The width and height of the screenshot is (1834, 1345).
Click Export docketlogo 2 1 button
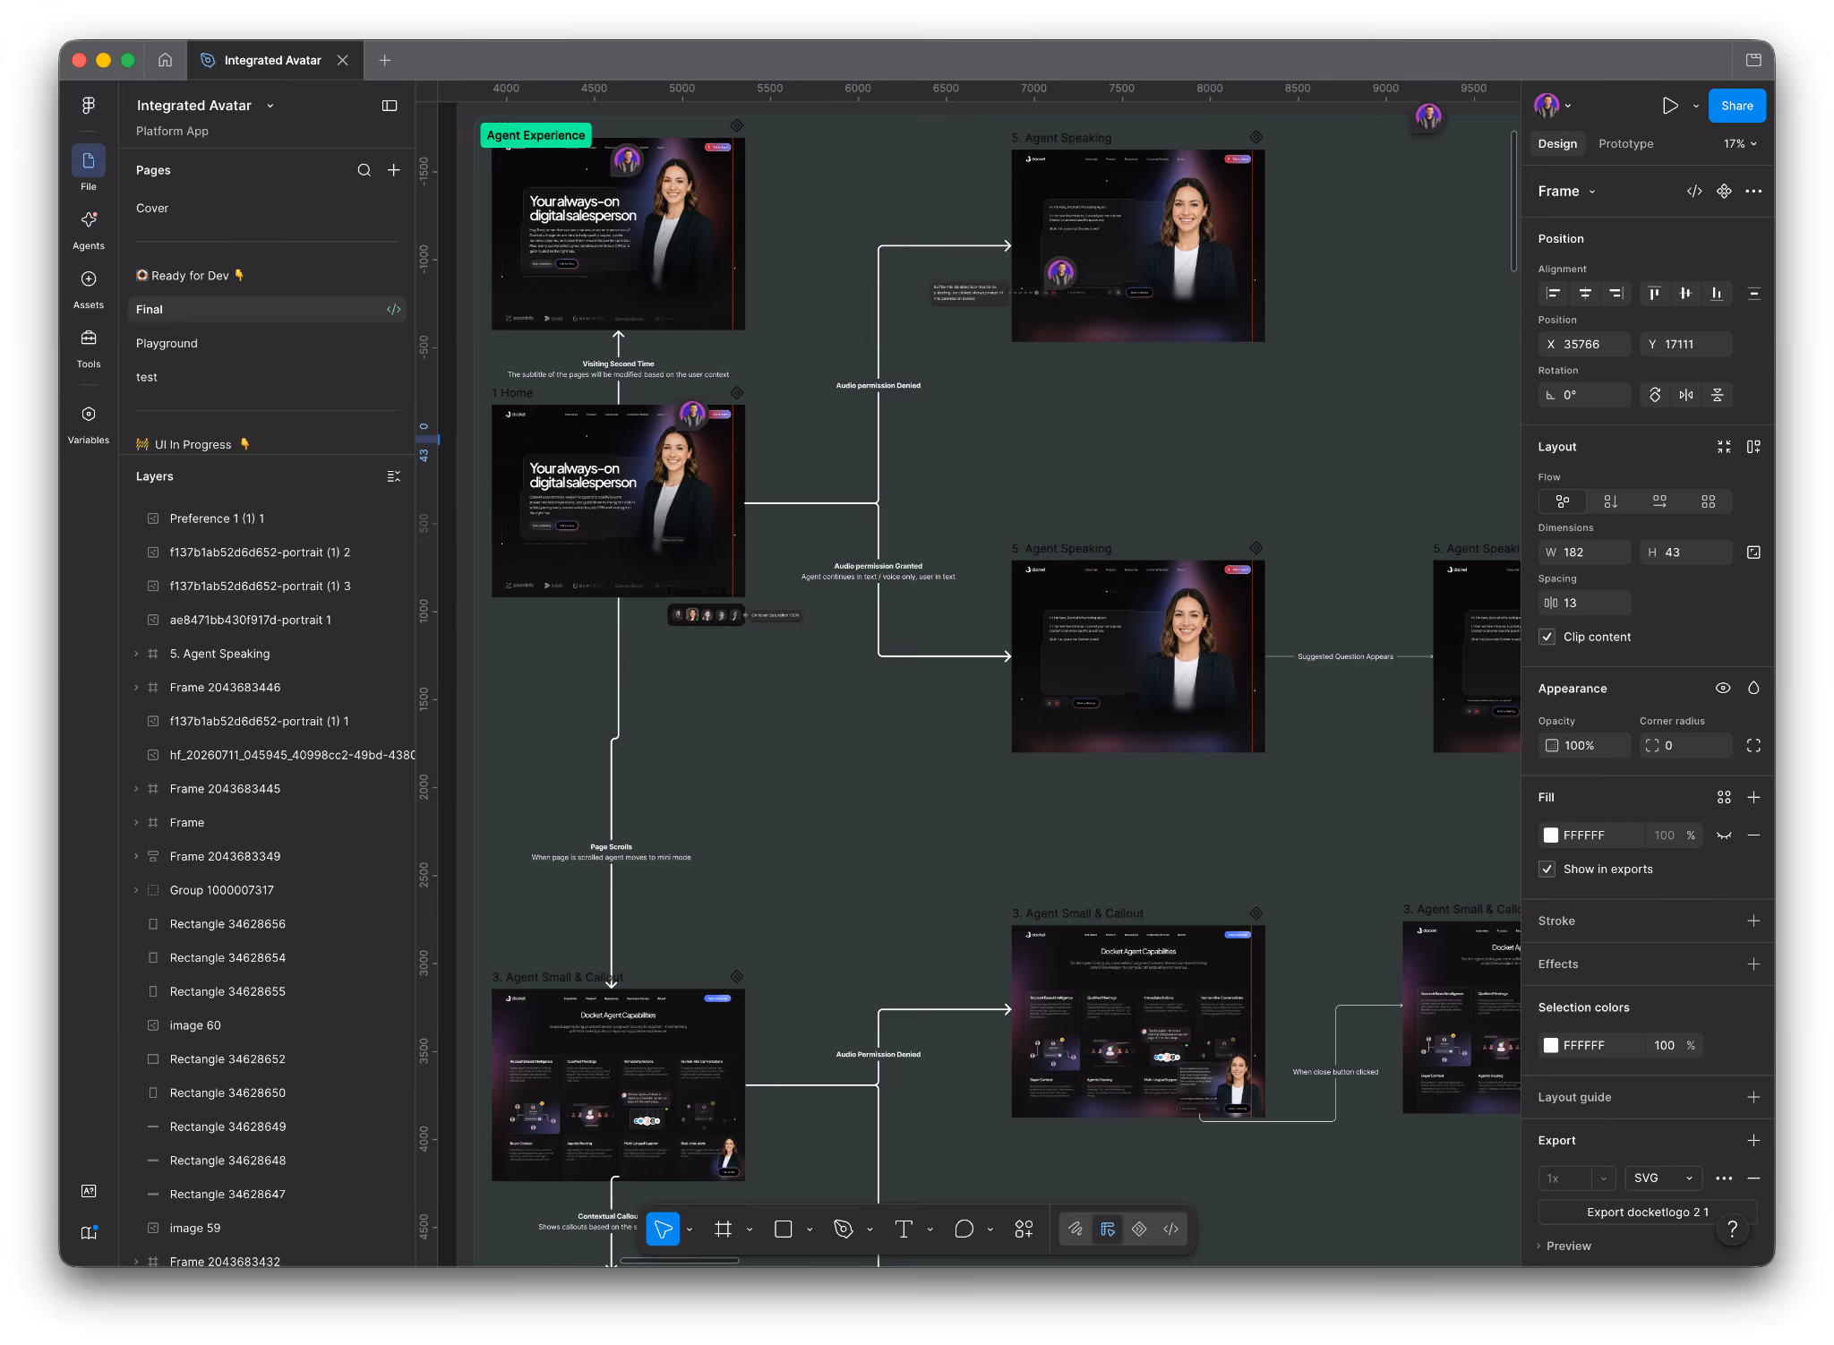1647,1212
